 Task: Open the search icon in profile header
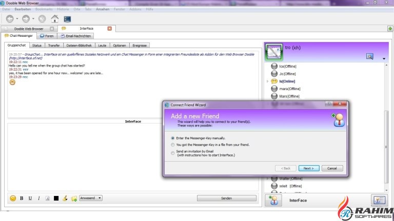pos(369,56)
